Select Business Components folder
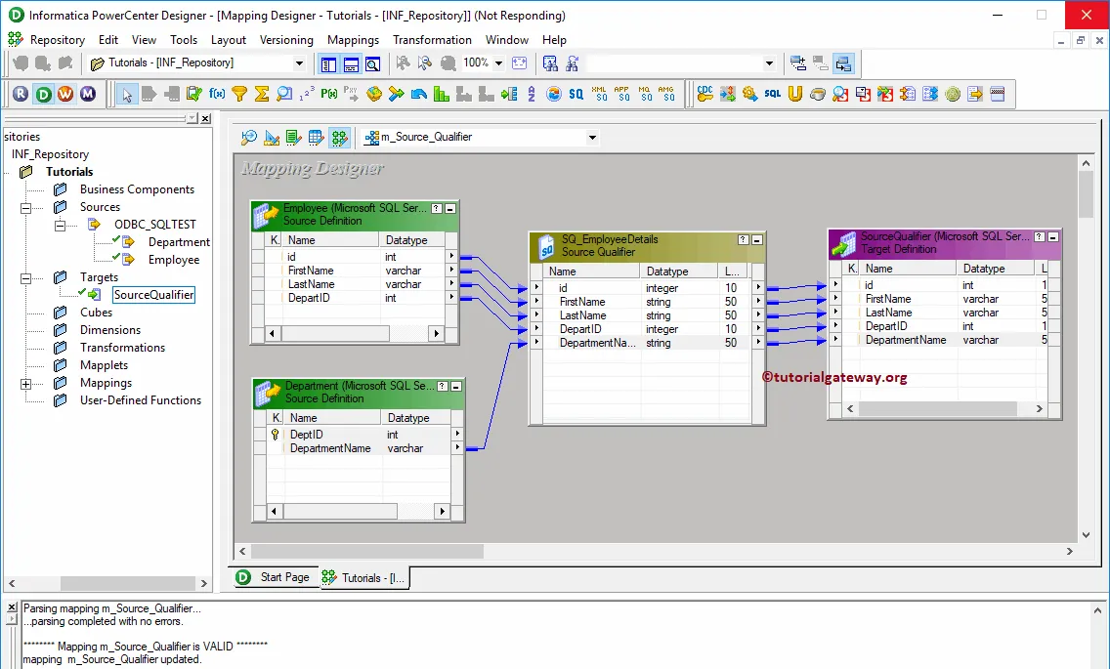The image size is (1110, 669). (x=137, y=189)
